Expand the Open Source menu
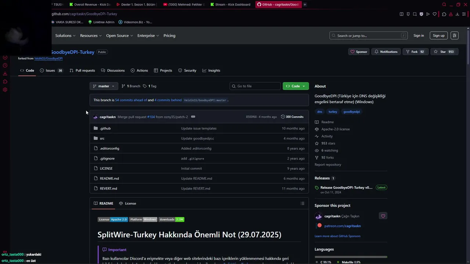 click(119, 36)
